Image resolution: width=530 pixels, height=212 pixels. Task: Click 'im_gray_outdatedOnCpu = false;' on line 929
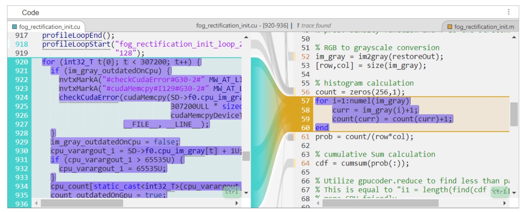point(115,142)
